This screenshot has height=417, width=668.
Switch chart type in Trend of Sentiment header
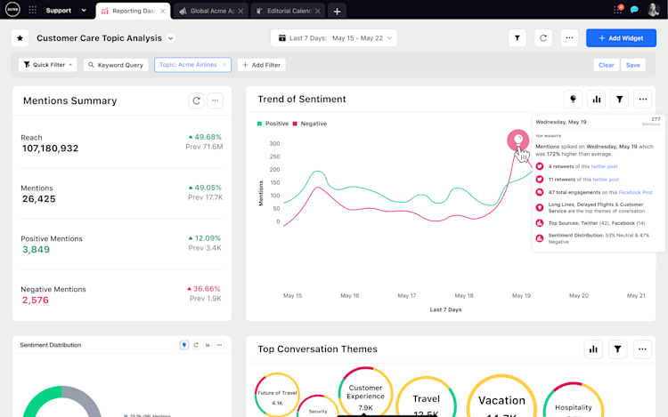pos(596,99)
